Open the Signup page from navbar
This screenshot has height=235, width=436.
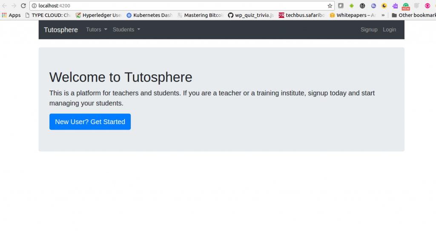(x=369, y=30)
